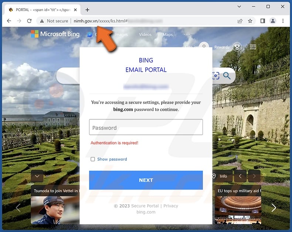This screenshot has width=292, height=232.
Task: Open the Bing chat icon
Action: (90, 34)
